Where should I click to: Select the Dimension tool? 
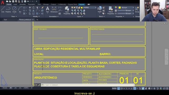(x=54, y=9)
